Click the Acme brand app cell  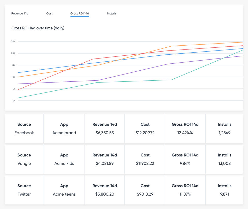click(x=64, y=133)
